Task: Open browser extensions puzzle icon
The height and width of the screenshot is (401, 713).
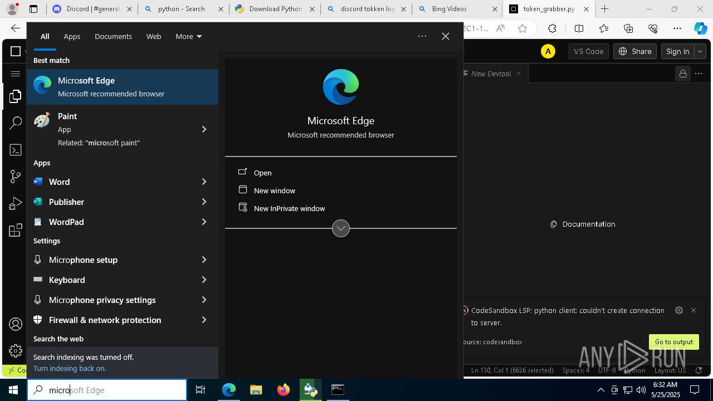Action: [552, 28]
